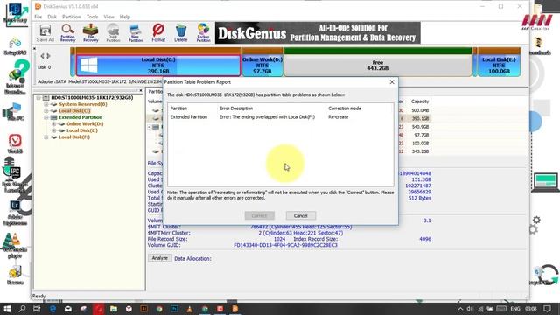
Task: Select Online Work(D:) in the tree
Action: [x=85, y=124]
